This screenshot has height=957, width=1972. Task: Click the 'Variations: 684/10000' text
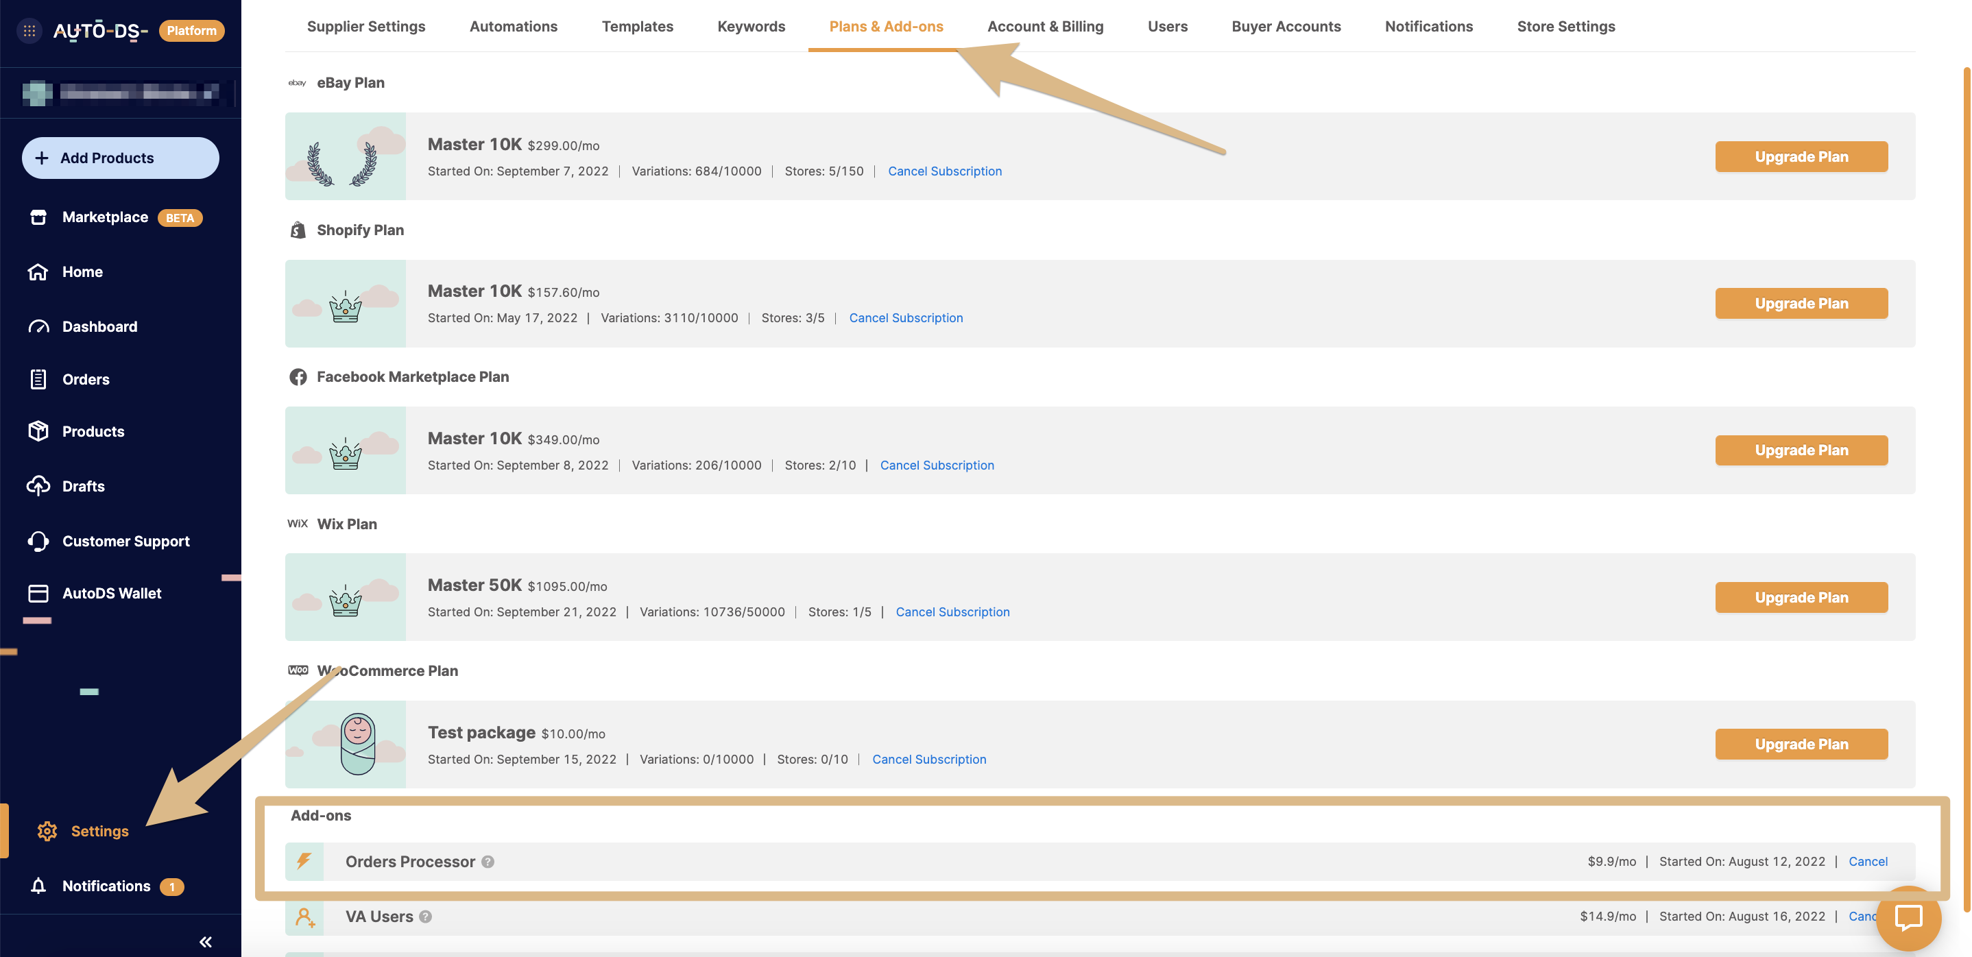coord(696,171)
